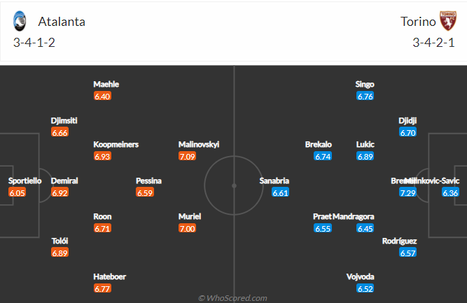Click the Atalanta club crest icon
The image size is (467, 303).
point(20,21)
